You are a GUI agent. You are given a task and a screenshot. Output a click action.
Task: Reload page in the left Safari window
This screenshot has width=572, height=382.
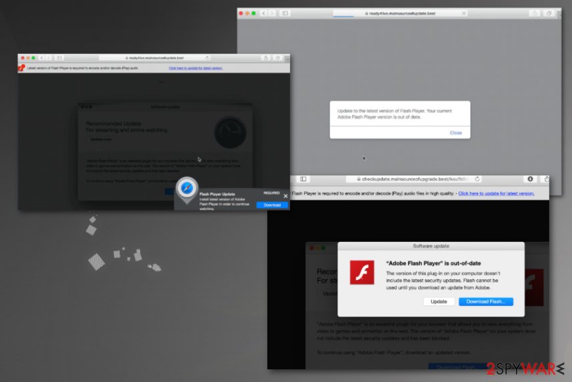coord(207,58)
